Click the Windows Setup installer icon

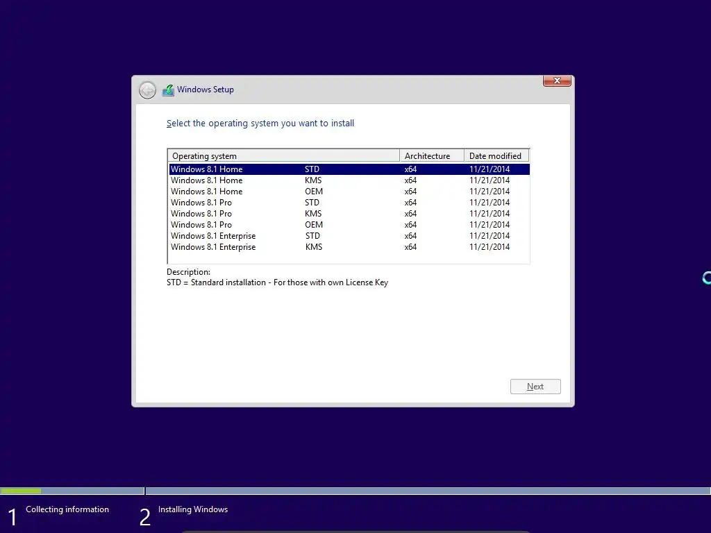click(x=168, y=90)
